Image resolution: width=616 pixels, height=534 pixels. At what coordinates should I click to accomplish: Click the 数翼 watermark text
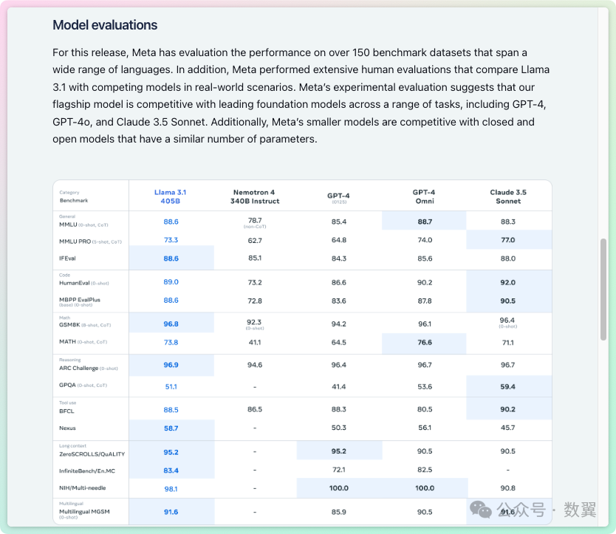click(580, 510)
